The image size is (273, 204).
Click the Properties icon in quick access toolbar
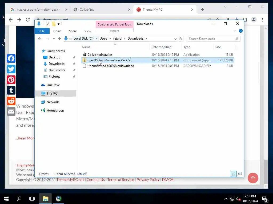point(47,24)
